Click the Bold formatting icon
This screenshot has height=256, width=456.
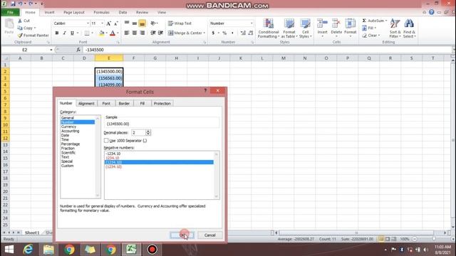click(57, 33)
